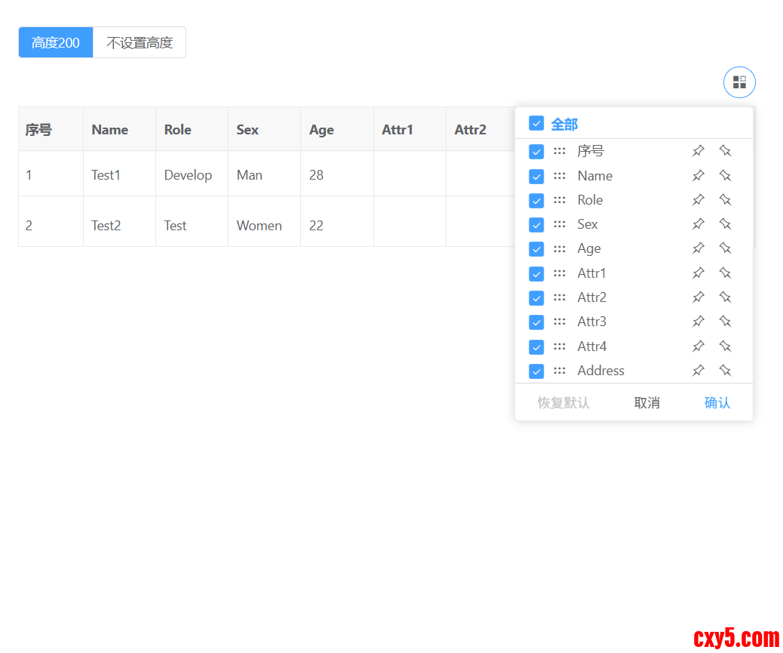Image resolution: width=783 pixels, height=653 pixels.
Task: Click the drag handle beside Sex
Action: [559, 224]
